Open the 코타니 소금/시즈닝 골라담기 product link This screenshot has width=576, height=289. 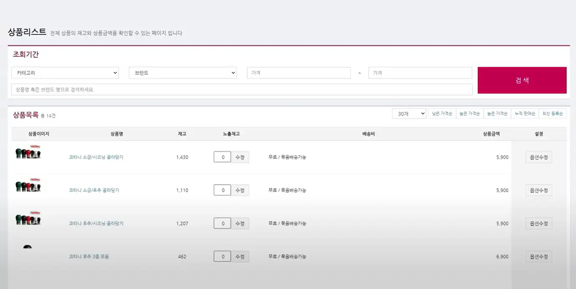coord(96,157)
